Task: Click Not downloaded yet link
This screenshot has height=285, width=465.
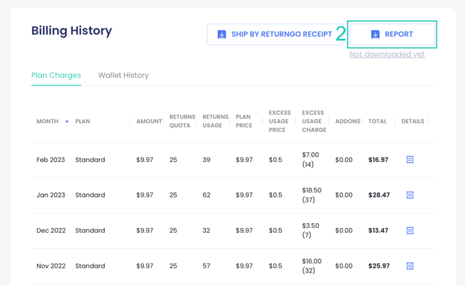Action: 387,54
